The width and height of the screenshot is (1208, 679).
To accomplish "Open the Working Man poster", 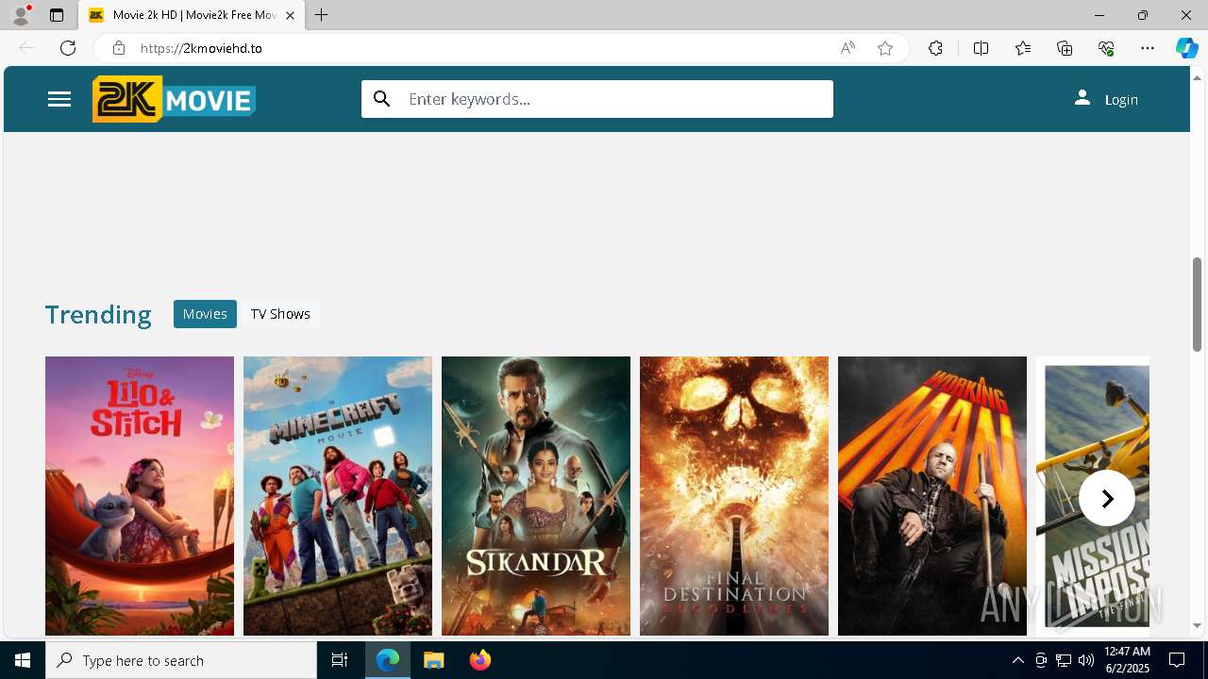I will [932, 496].
